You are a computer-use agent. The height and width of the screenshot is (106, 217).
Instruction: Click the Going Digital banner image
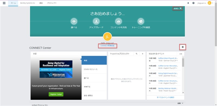[x=56, y=69]
